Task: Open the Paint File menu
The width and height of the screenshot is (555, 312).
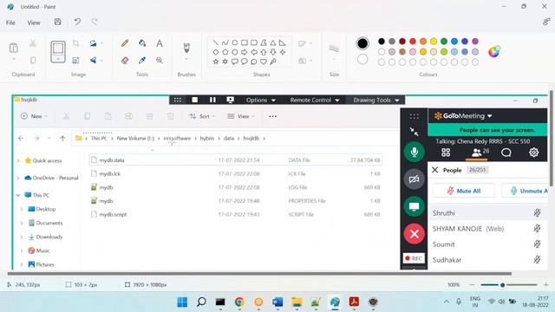Action: pyautogui.click(x=10, y=23)
